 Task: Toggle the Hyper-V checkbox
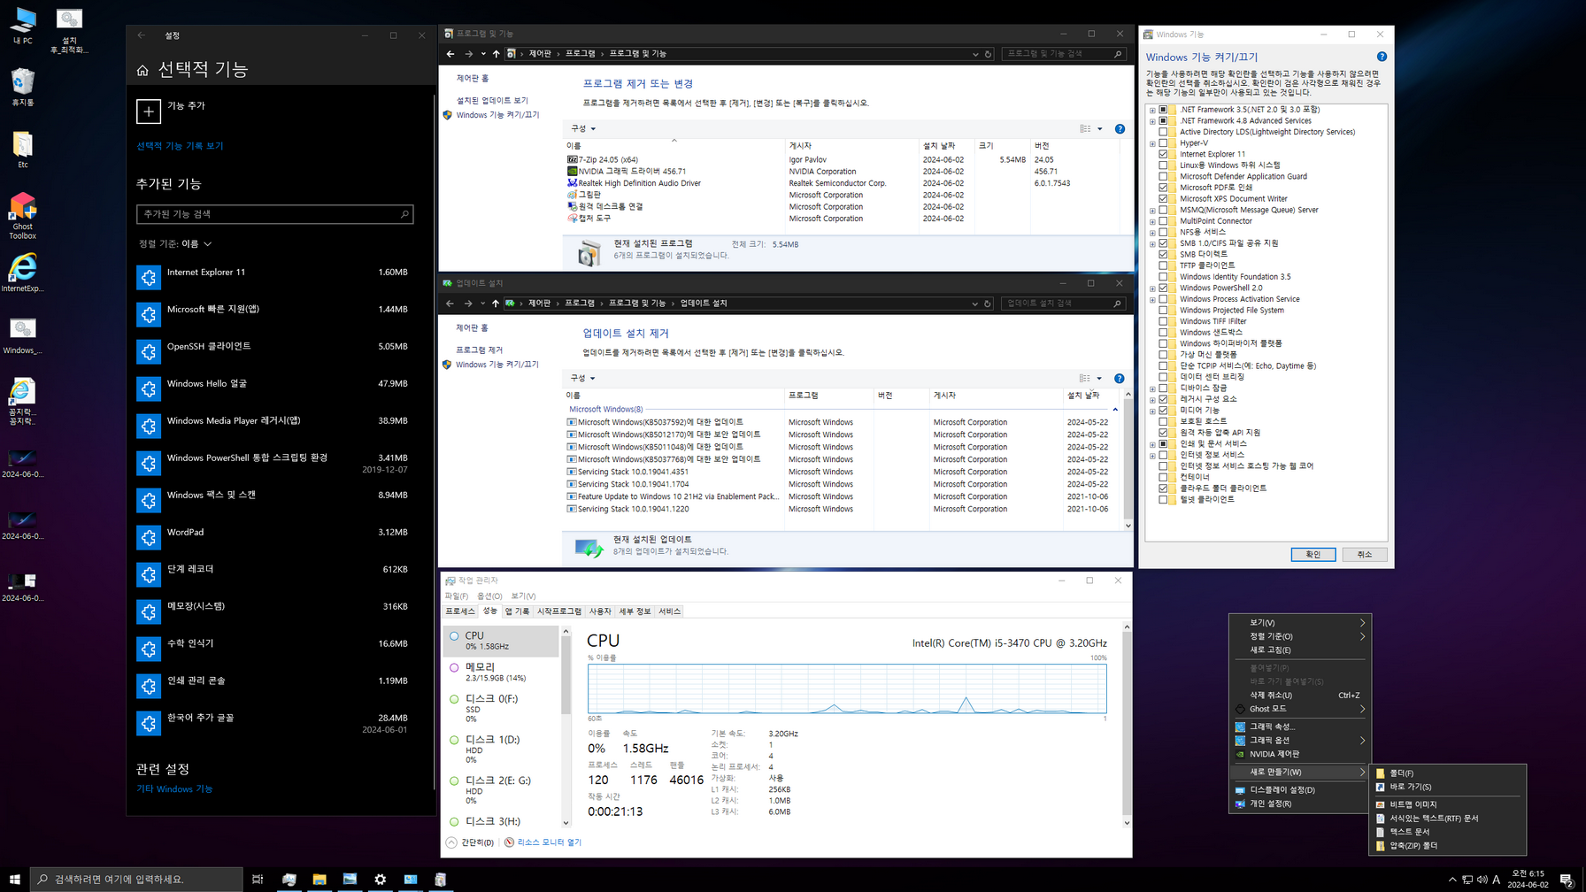point(1163,143)
